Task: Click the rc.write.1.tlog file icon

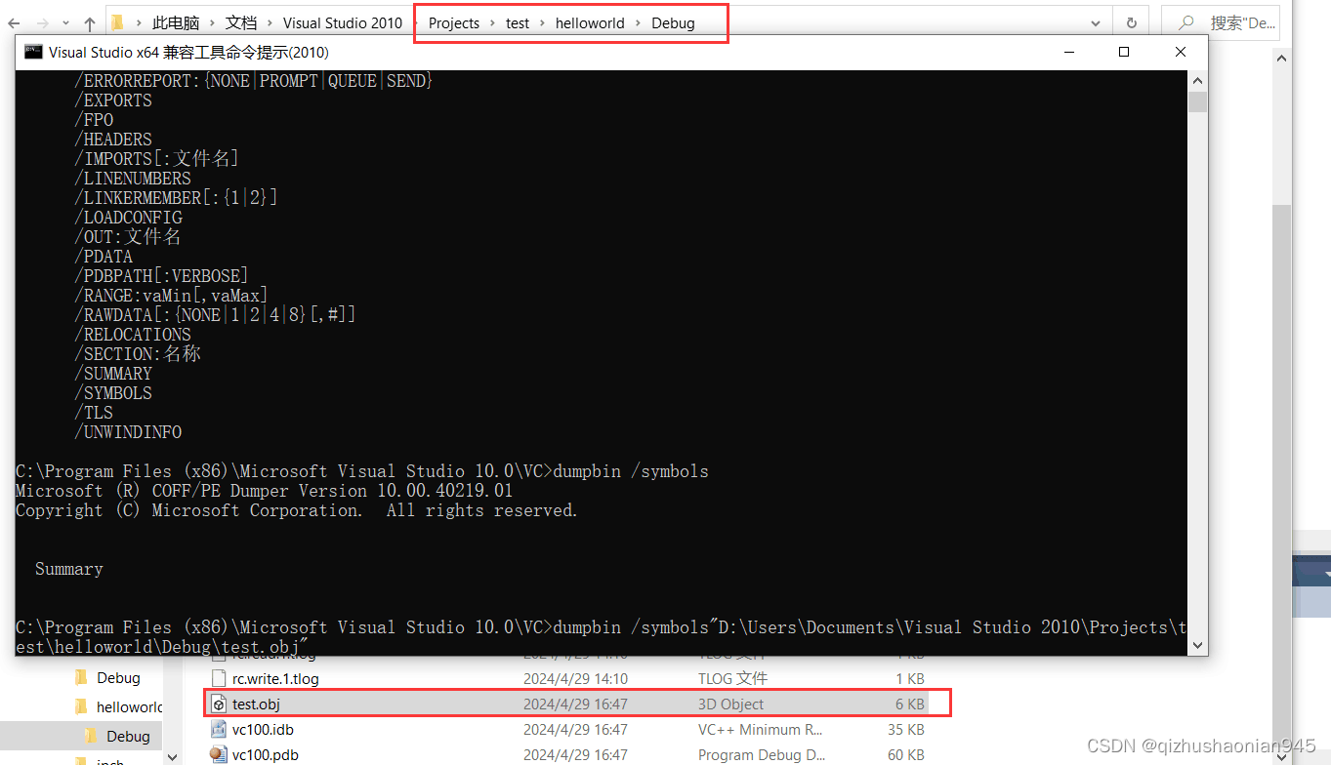Action: coord(220,678)
